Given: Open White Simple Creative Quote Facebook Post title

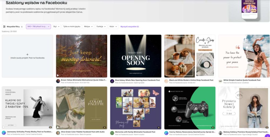Looking at the screenshot, I should point(242,80).
